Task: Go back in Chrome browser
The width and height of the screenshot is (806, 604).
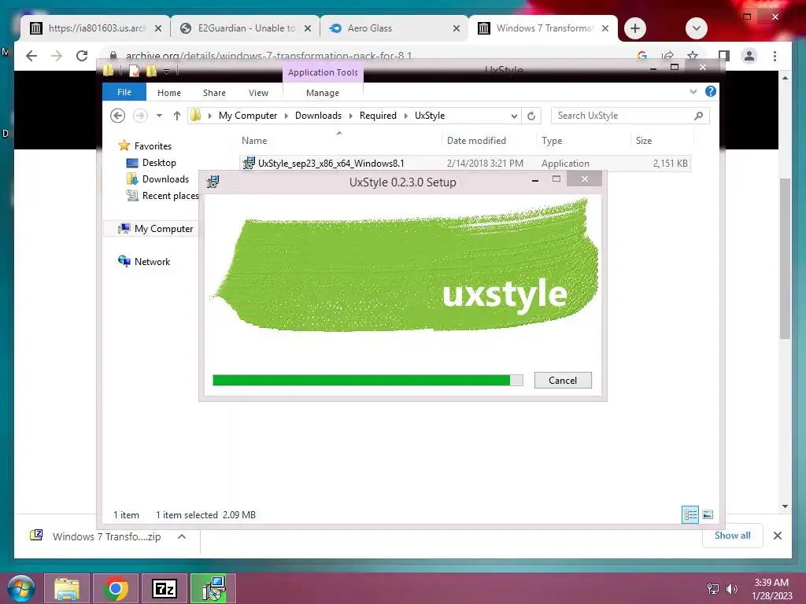Action: (31, 56)
